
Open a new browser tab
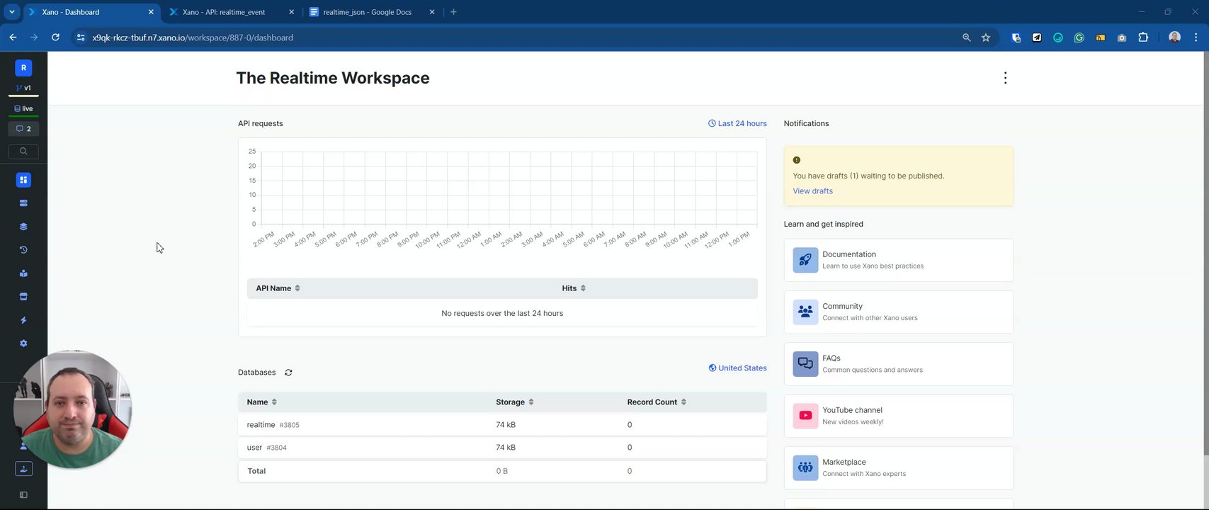click(453, 12)
